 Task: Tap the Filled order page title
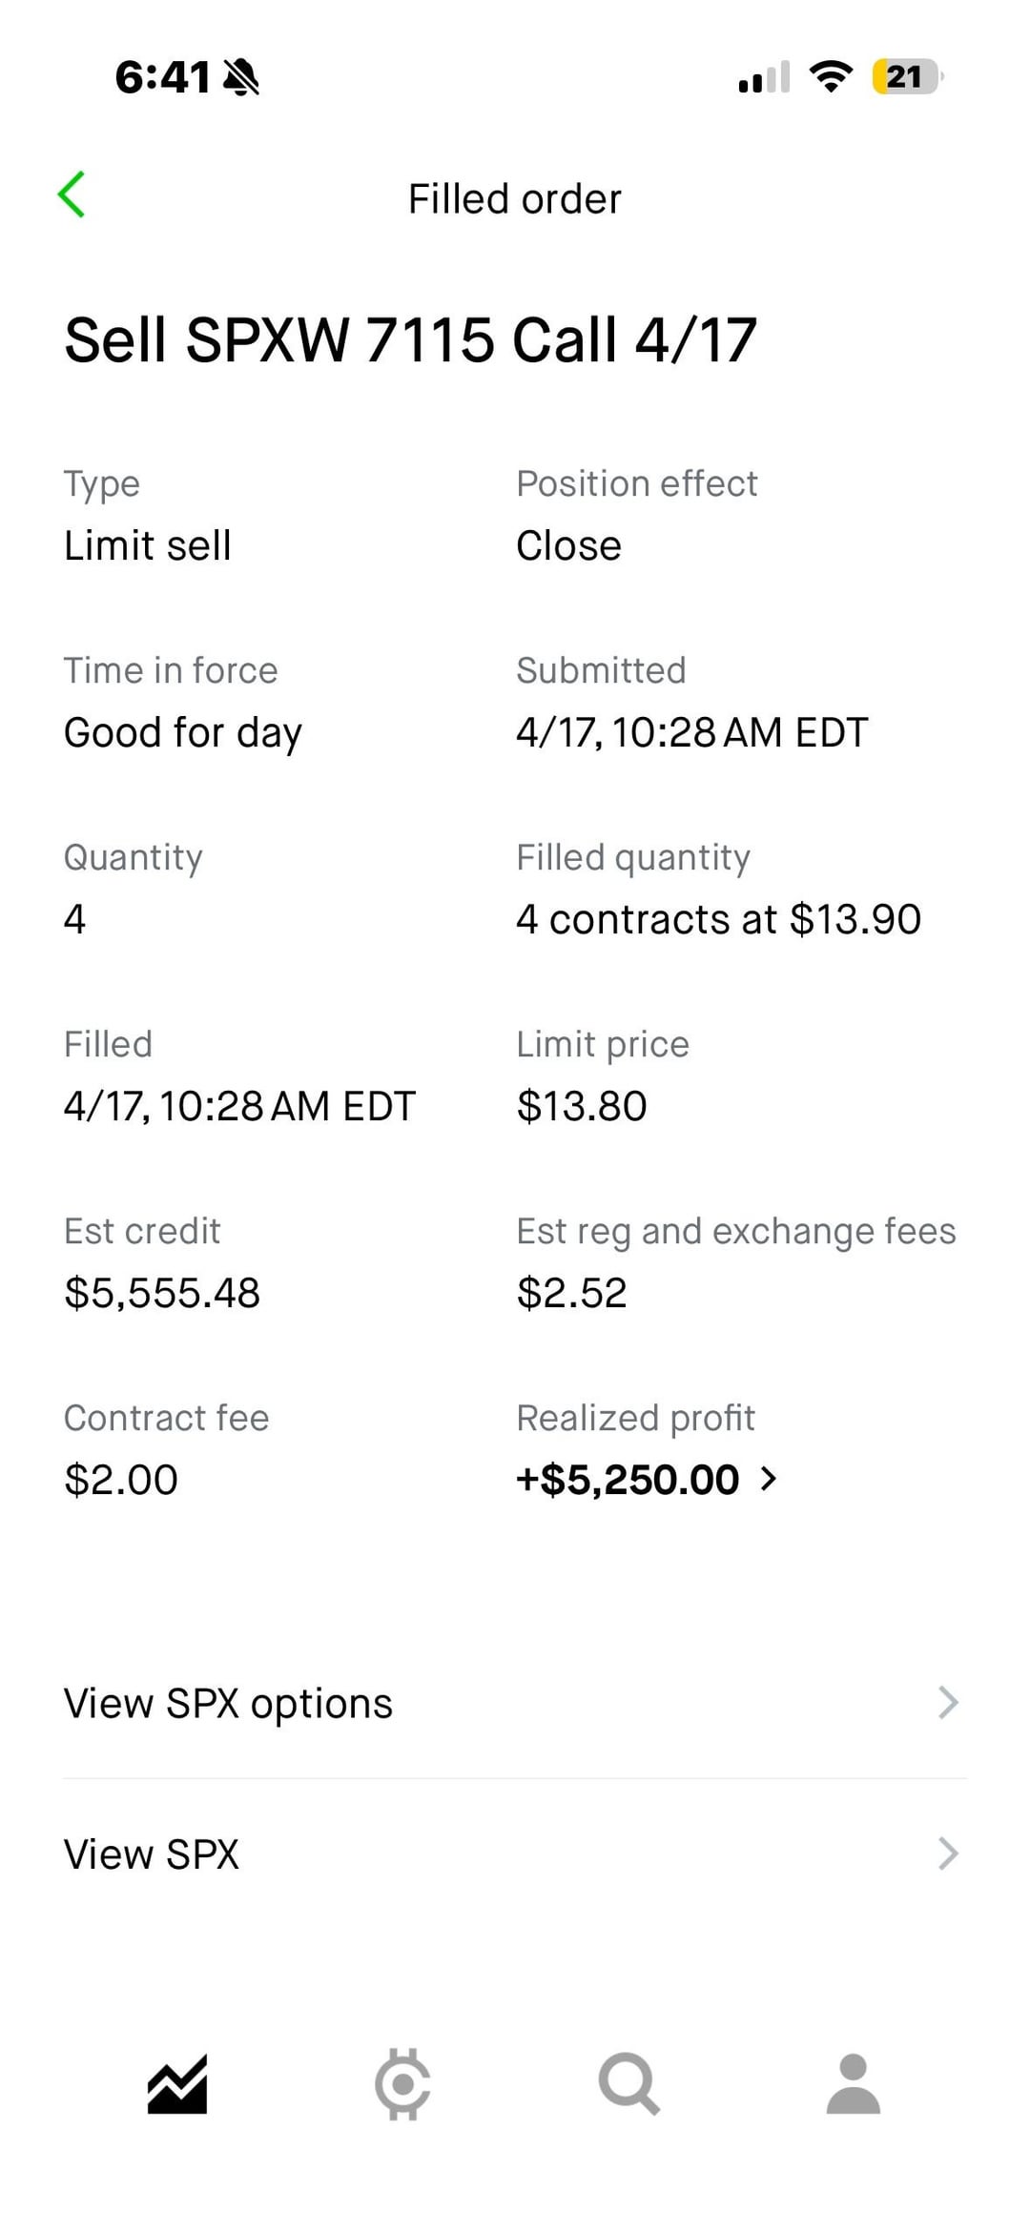click(x=515, y=199)
